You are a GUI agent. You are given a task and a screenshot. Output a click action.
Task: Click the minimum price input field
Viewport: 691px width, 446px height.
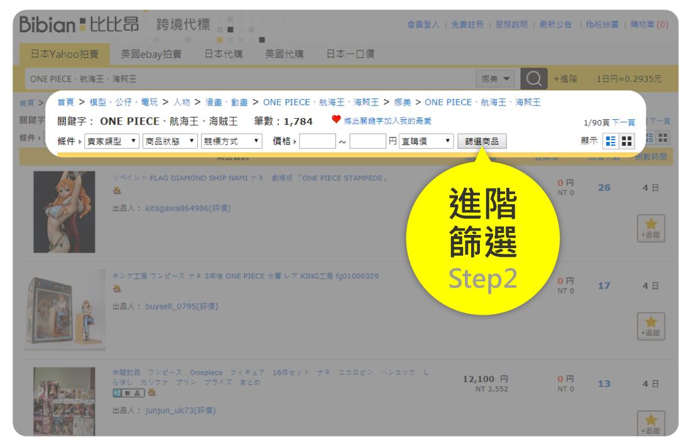(x=317, y=141)
